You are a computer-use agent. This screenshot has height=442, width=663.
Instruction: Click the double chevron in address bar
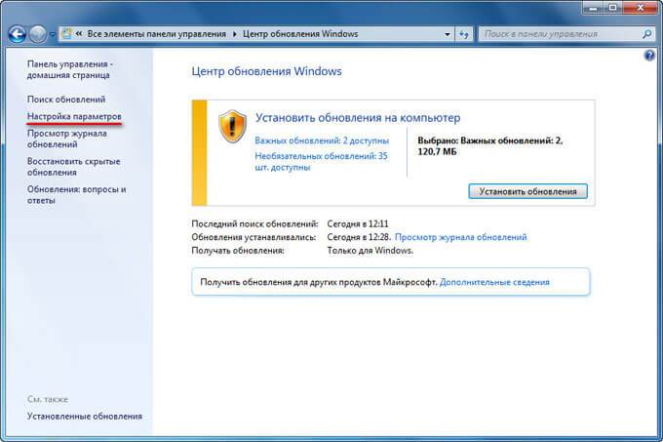pos(79,34)
